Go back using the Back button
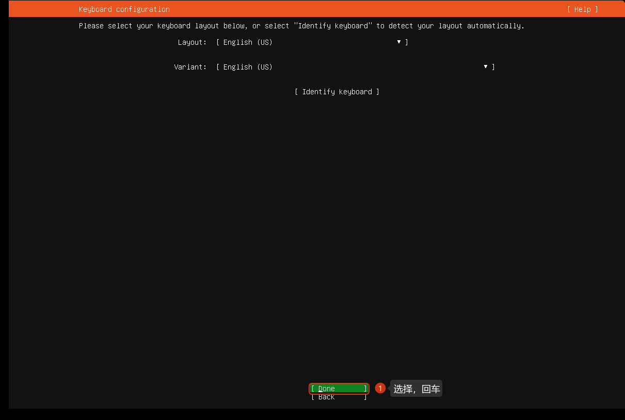The height and width of the screenshot is (420, 625). [x=339, y=397]
